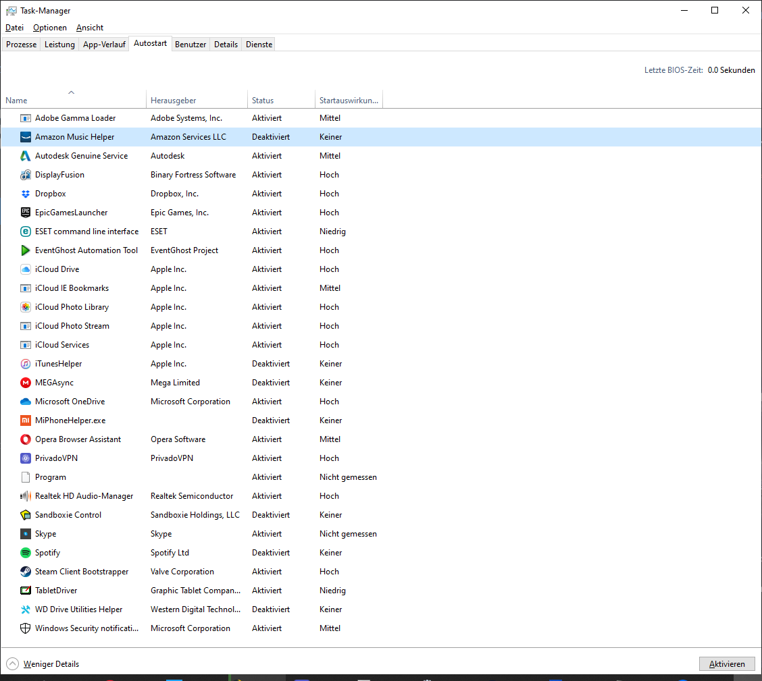Click Mega Limited publisher cell
Image resolution: width=762 pixels, height=681 pixels.
[175, 383]
